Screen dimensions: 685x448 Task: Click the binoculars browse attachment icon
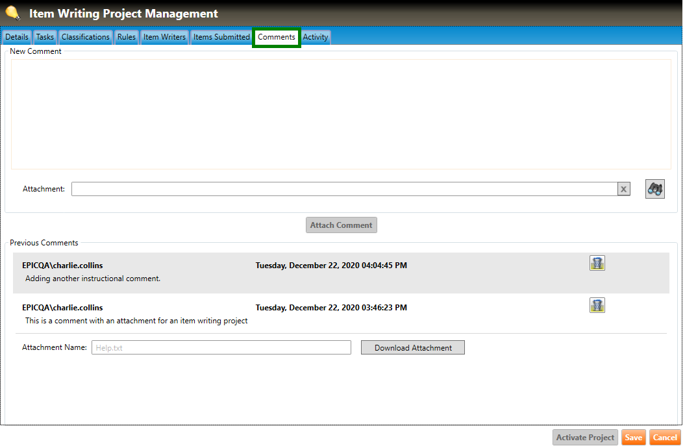pos(654,189)
